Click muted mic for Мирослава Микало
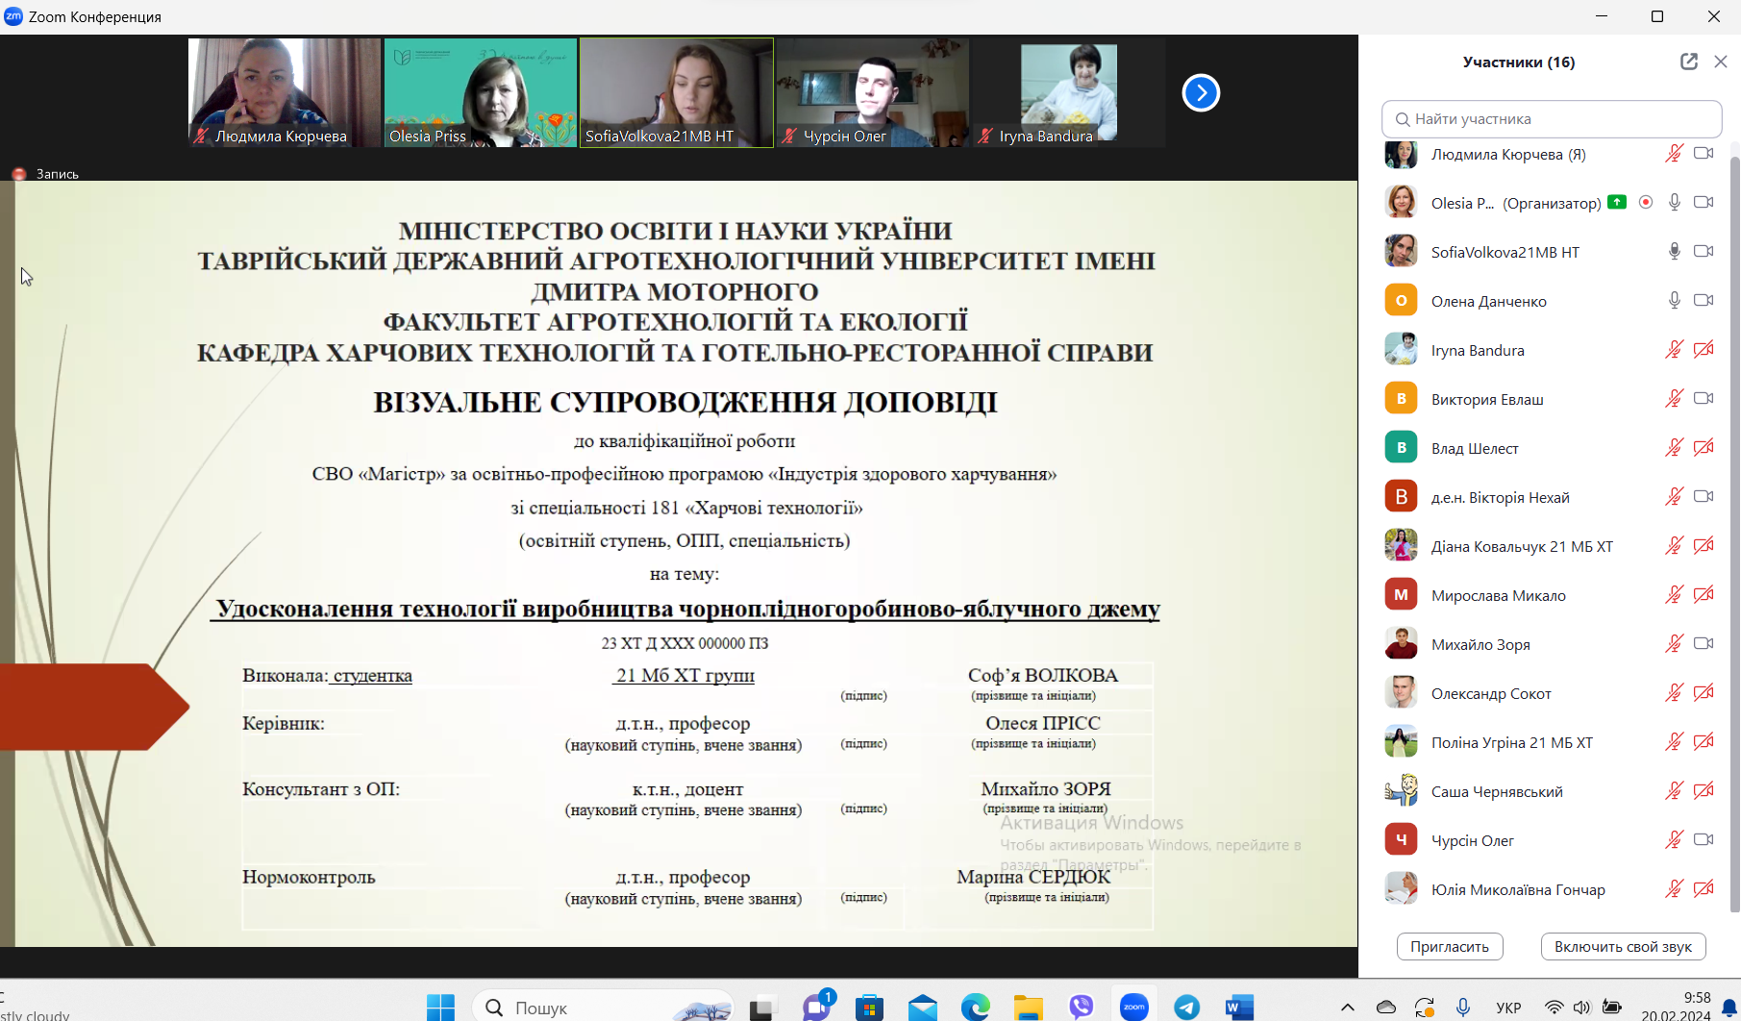 tap(1675, 595)
